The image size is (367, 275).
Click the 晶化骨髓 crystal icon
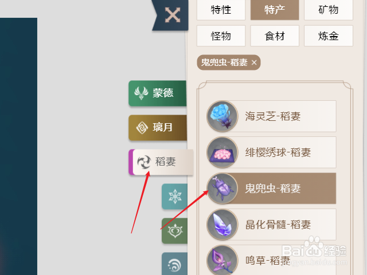pos(222,225)
